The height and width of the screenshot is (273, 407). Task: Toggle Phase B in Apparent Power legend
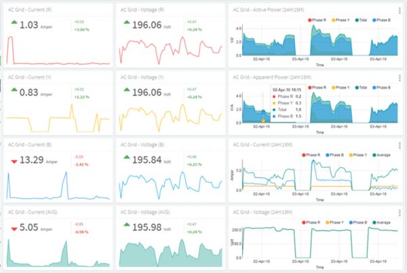381,87
